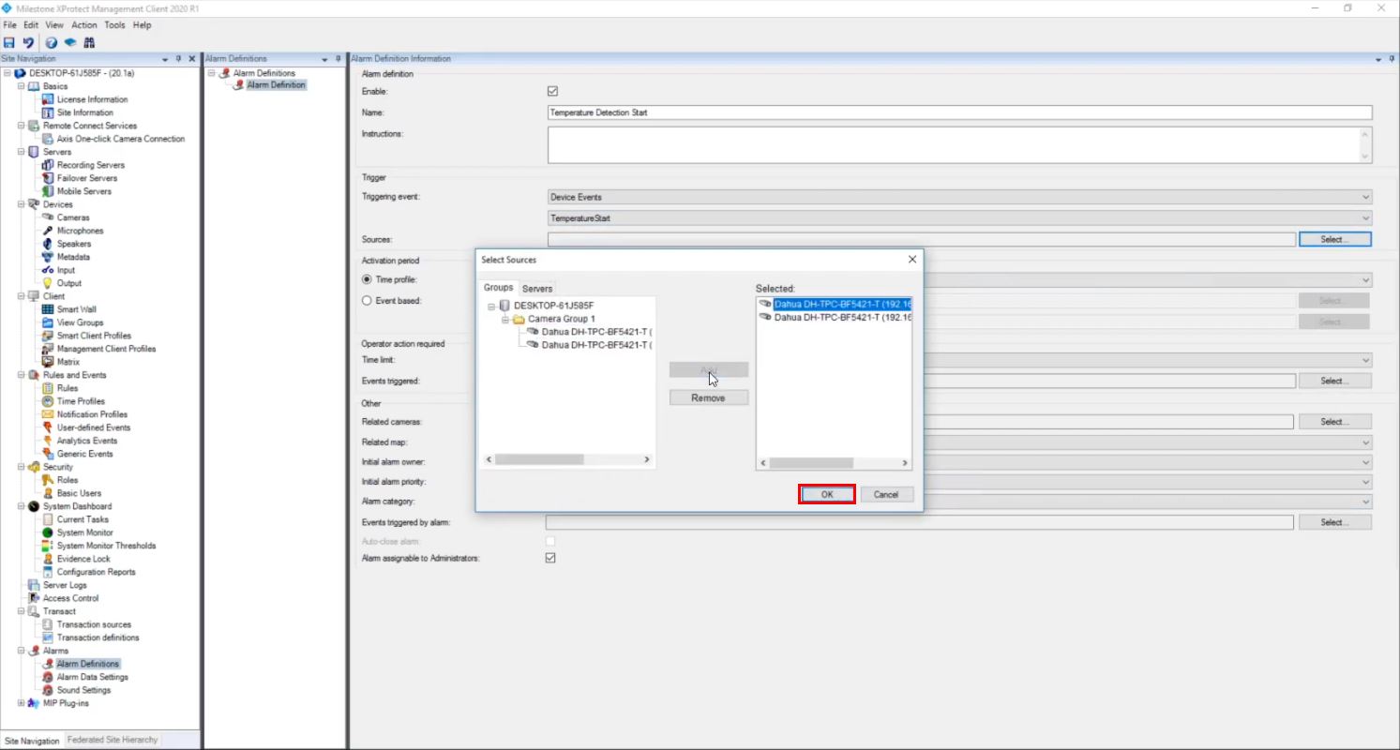Image resolution: width=1400 pixels, height=750 pixels.
Task: Confirm source selection with OK button
Action: 826,494
